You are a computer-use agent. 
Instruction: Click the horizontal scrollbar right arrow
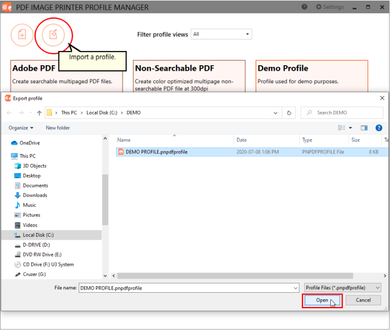click(x=385, y=276)
